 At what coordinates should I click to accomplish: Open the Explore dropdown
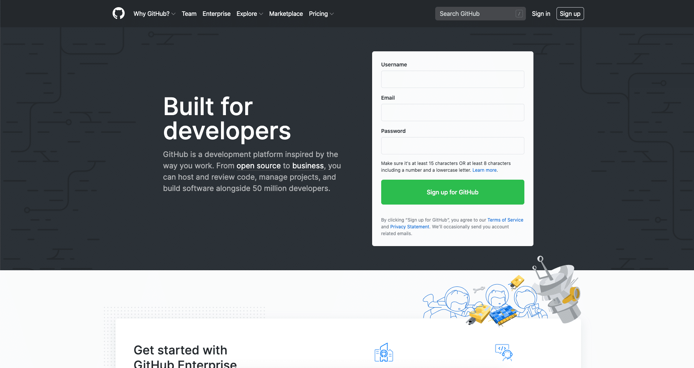pyautogui.click(x=249, y=14)
